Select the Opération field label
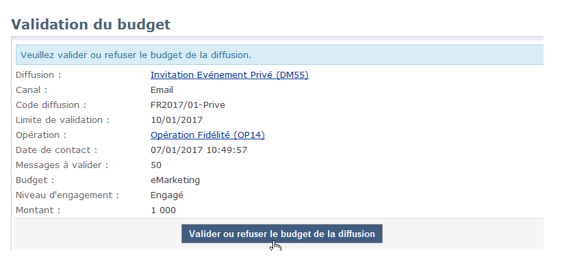The image size is (573, 276). click(41, 135)
